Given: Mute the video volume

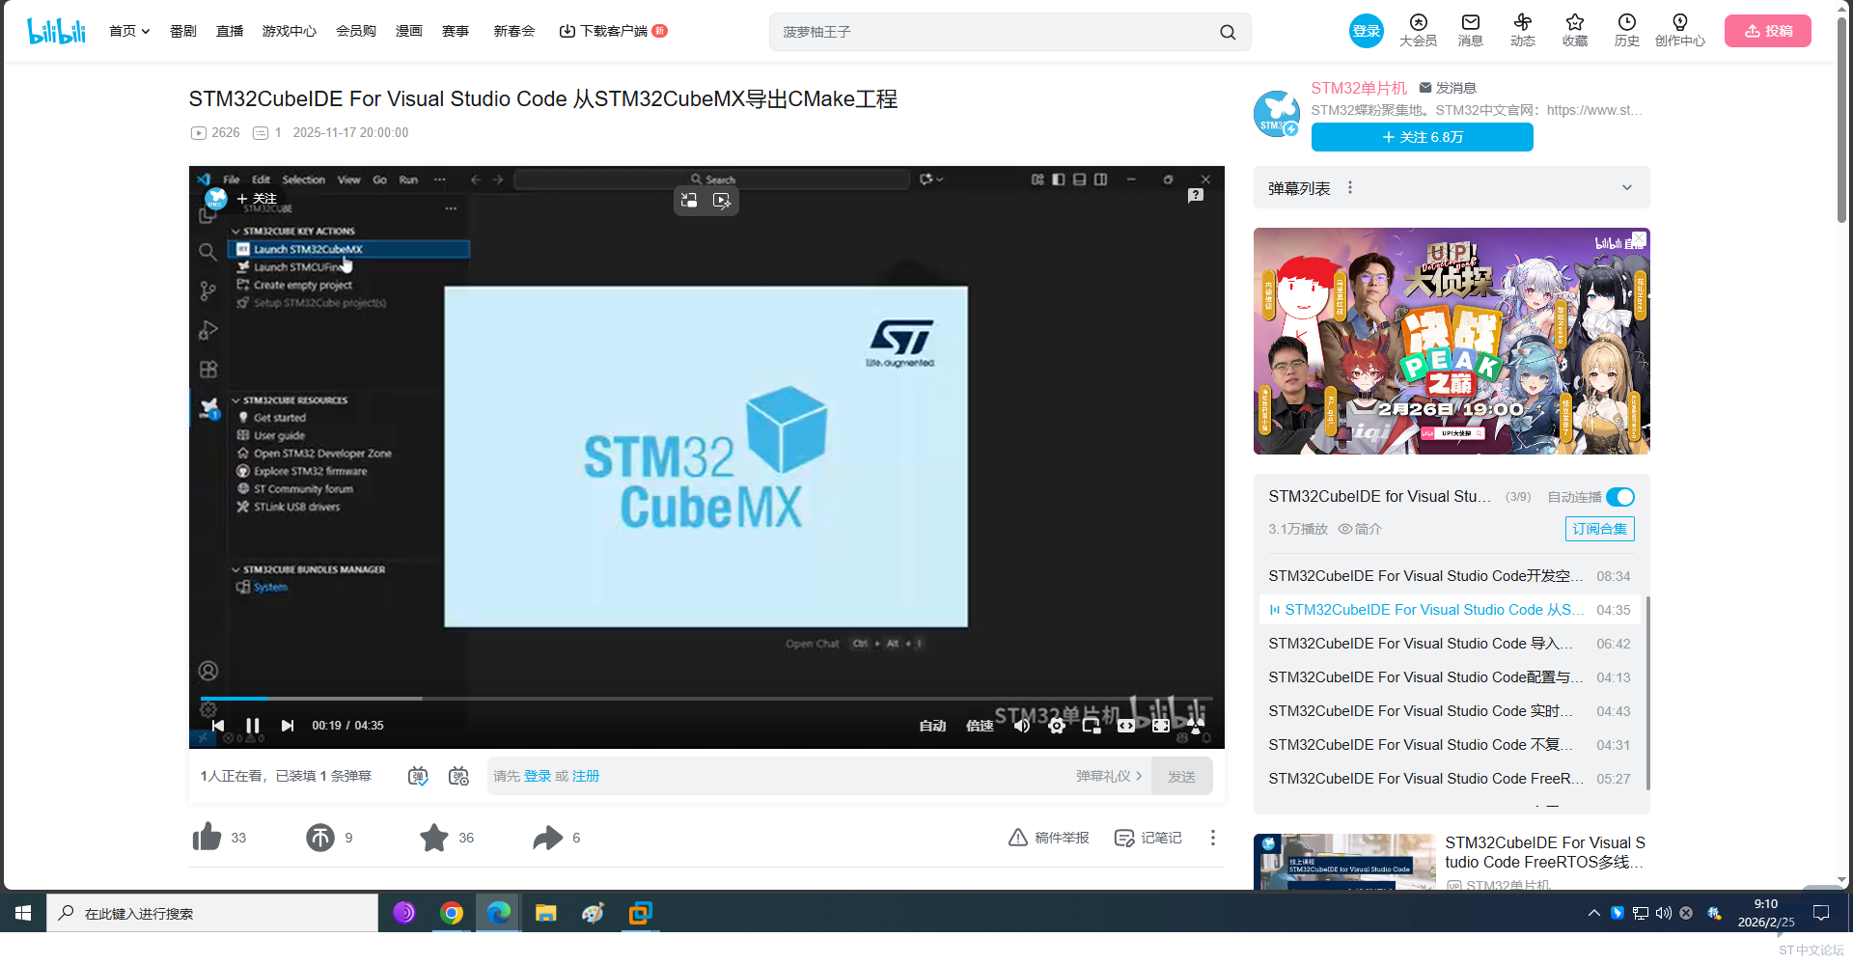Looking at the screenshot, I should [1022, 726].
